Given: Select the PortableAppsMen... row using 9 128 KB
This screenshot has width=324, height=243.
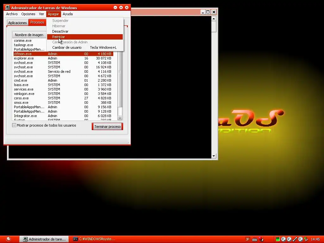Looking at the screenshot, I should coord(63,112).
